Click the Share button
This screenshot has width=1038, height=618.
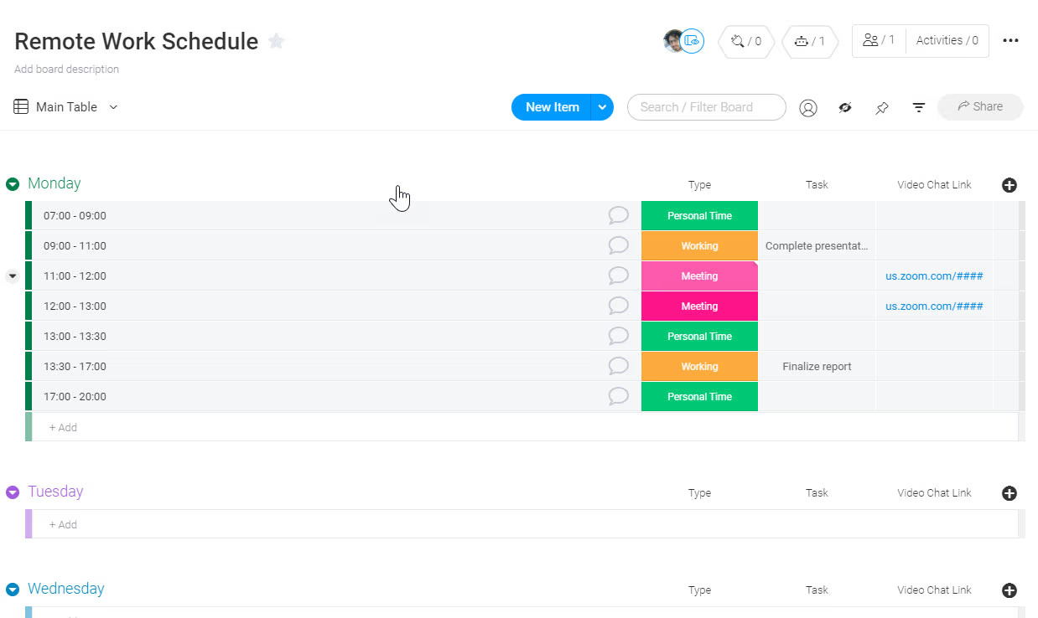pos(979,106)
